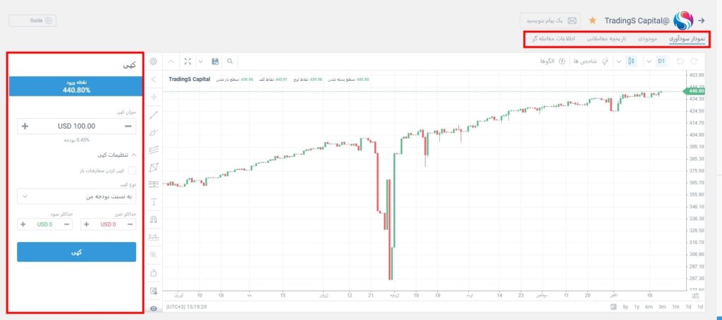Click the save chart floppy disk icon
The image size is (722, 320).
click(x=215, y=62)
